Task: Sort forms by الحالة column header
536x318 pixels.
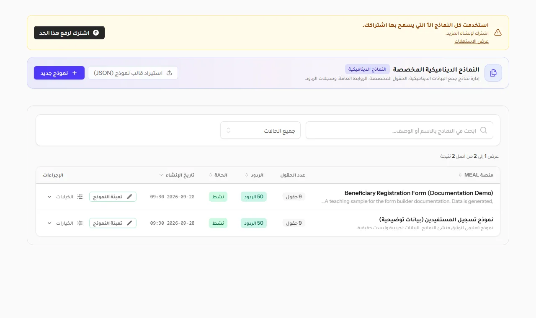Action: [x=218, y=175]
